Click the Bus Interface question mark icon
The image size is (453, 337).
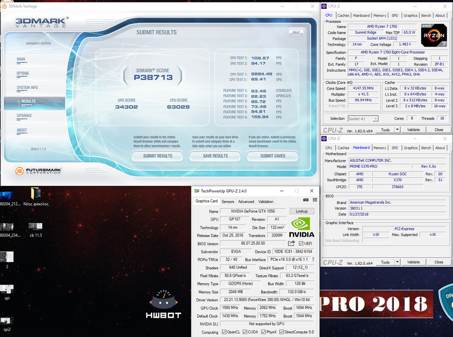coord(313,260)
